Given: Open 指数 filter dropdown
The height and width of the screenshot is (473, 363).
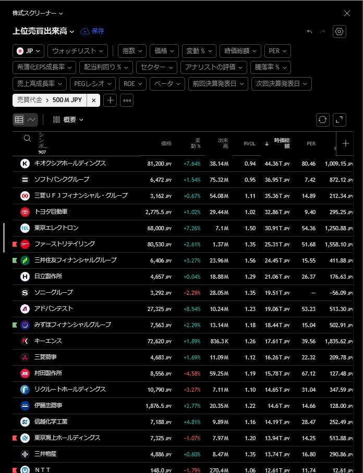Looking at the screenshot, I should [132, 51].
